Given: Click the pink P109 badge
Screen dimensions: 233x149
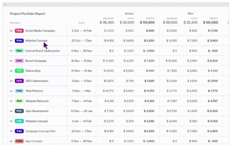Looking at the screenshot, I should coord(19,61).
